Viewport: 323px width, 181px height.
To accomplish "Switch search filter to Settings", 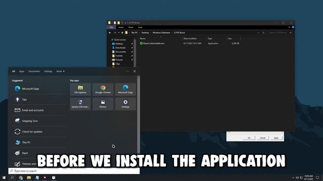I will coord(48,71).
